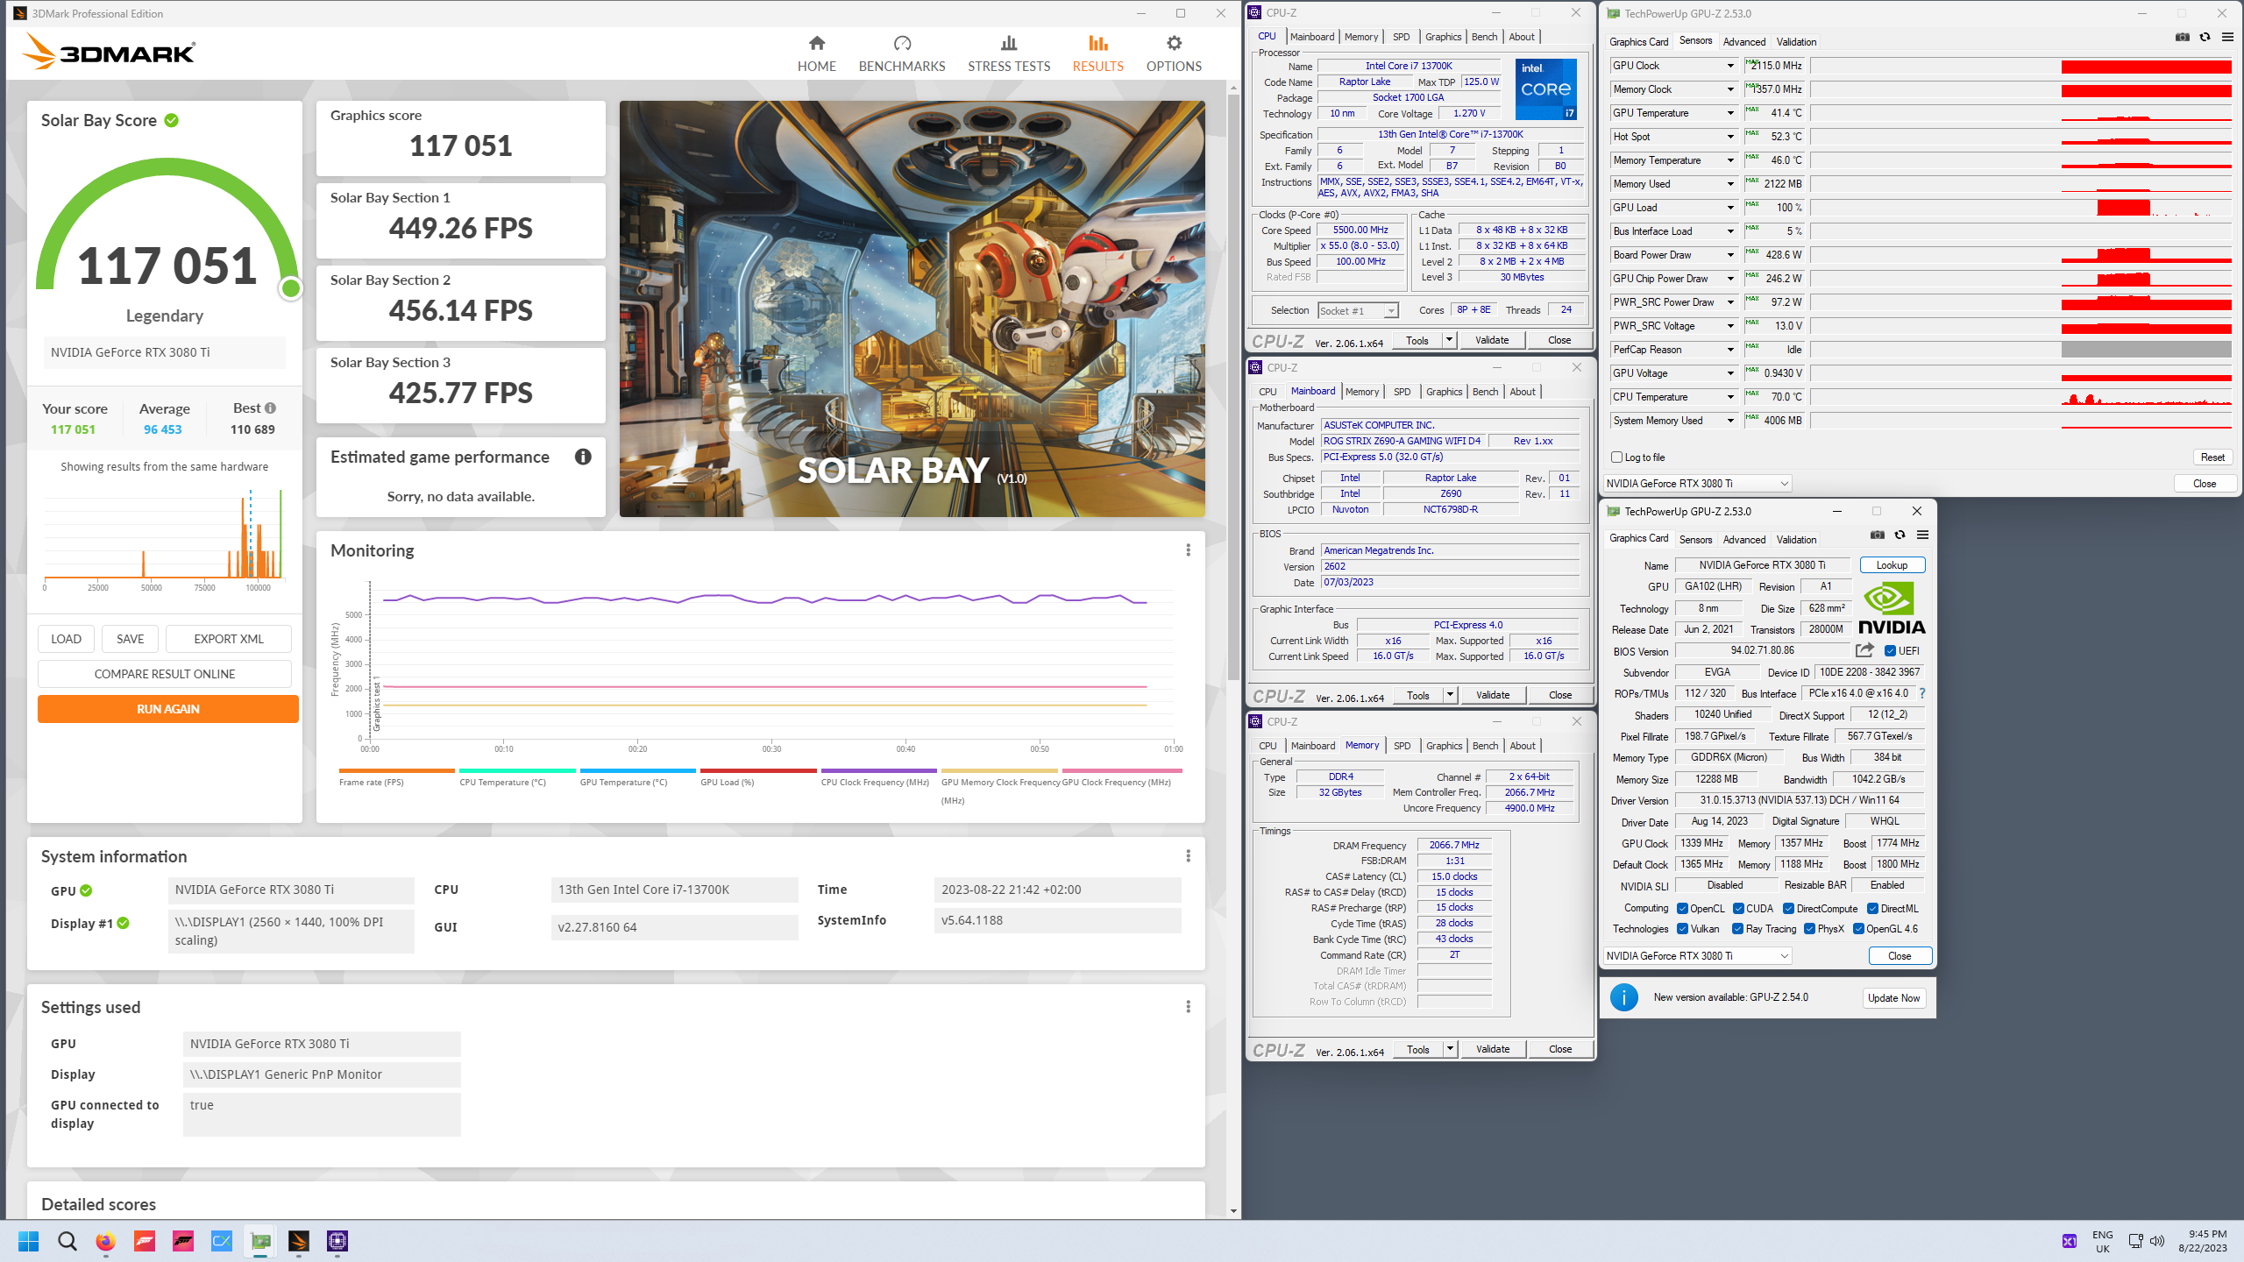Open the Windows Start menu

(x=28, y=1241)
